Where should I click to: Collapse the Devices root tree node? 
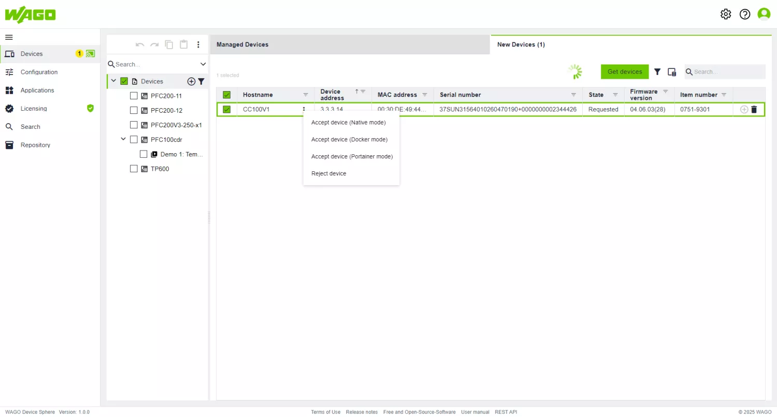coord(113,81)
